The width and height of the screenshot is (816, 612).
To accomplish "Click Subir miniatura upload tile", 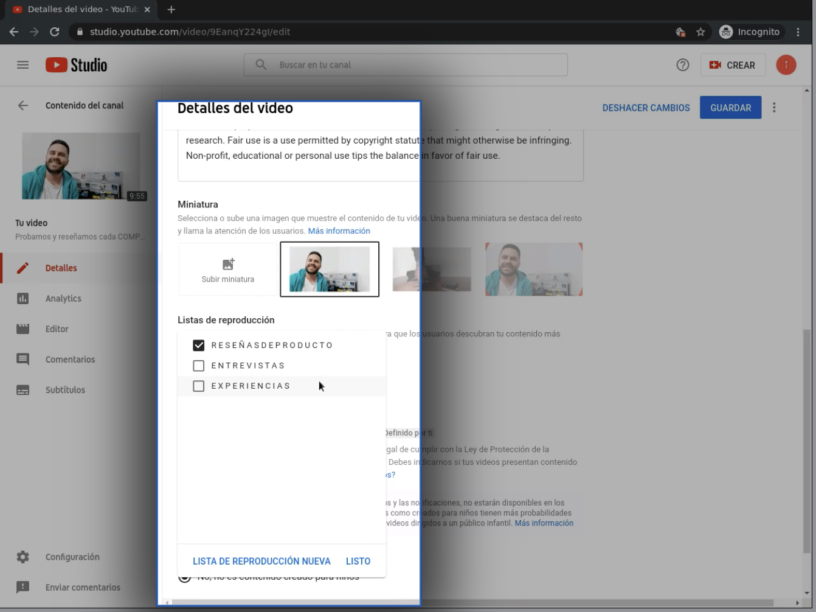I will point(228,269).
